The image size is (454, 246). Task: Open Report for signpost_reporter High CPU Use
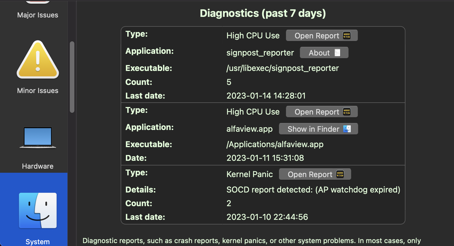[317, 35]
